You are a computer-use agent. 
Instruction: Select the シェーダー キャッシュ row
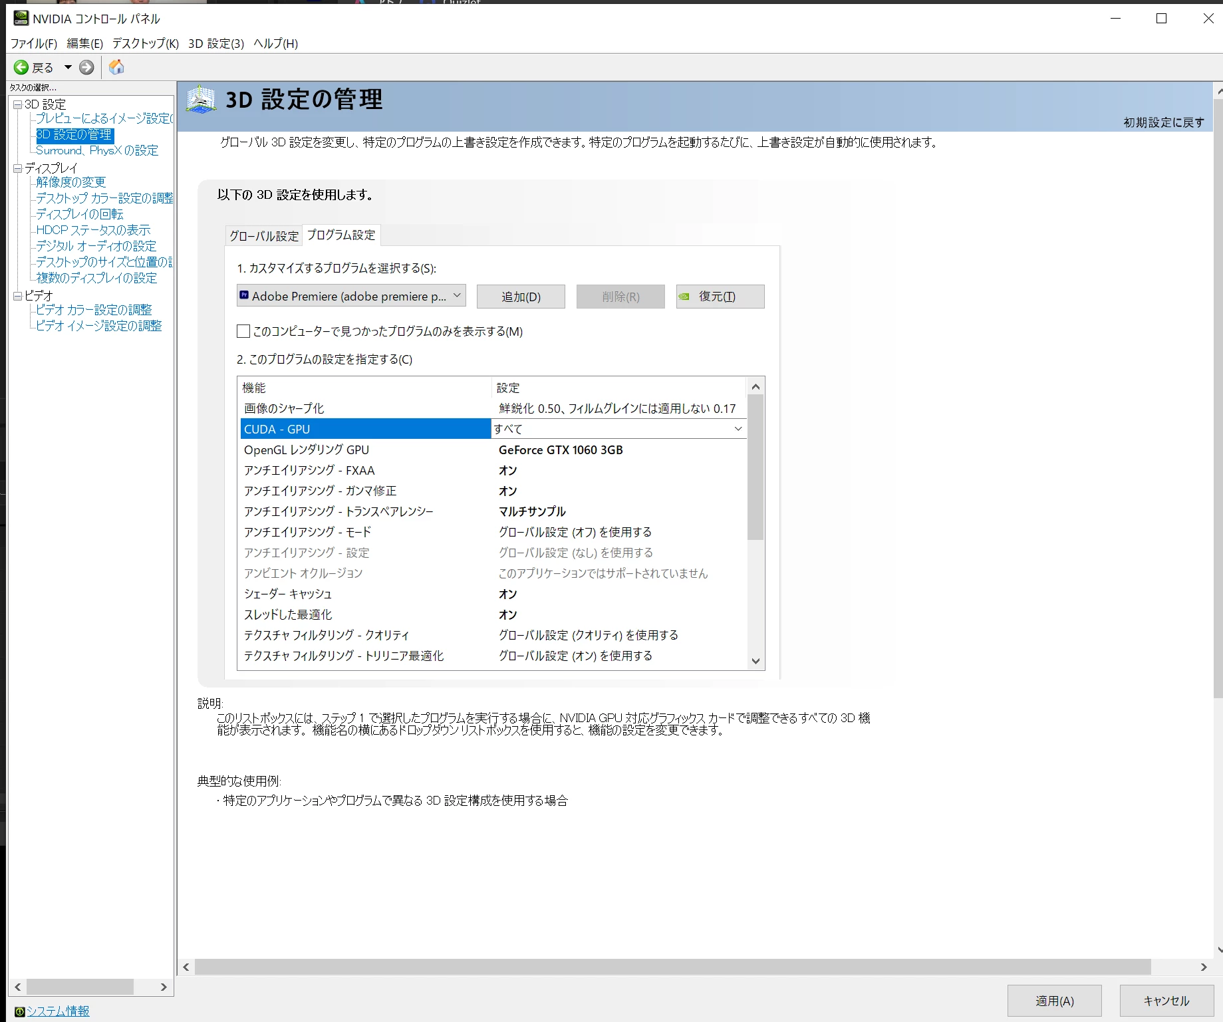click(x=493, y=594)
